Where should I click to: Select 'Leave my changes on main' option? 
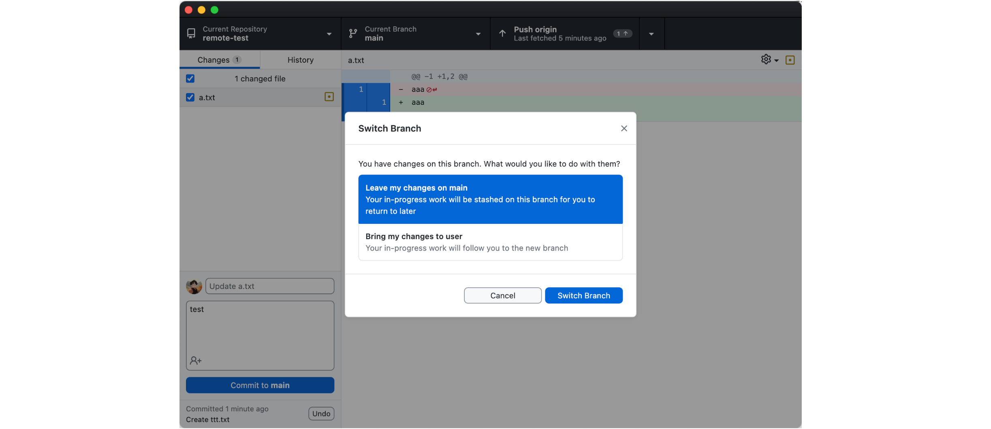click(x=490, y=199)
